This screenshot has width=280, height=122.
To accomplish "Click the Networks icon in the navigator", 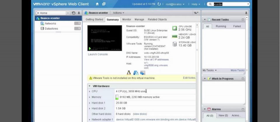I will (42, 24).
